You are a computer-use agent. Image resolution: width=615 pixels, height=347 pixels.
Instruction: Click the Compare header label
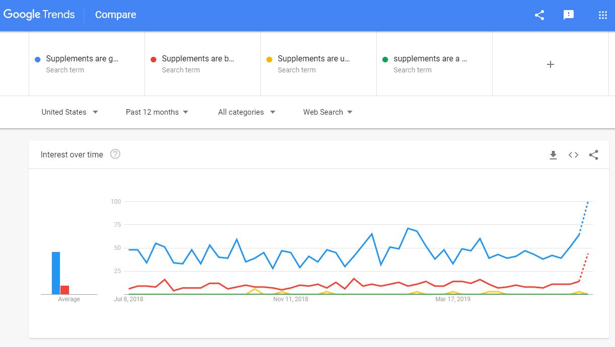tap(115, 15)
